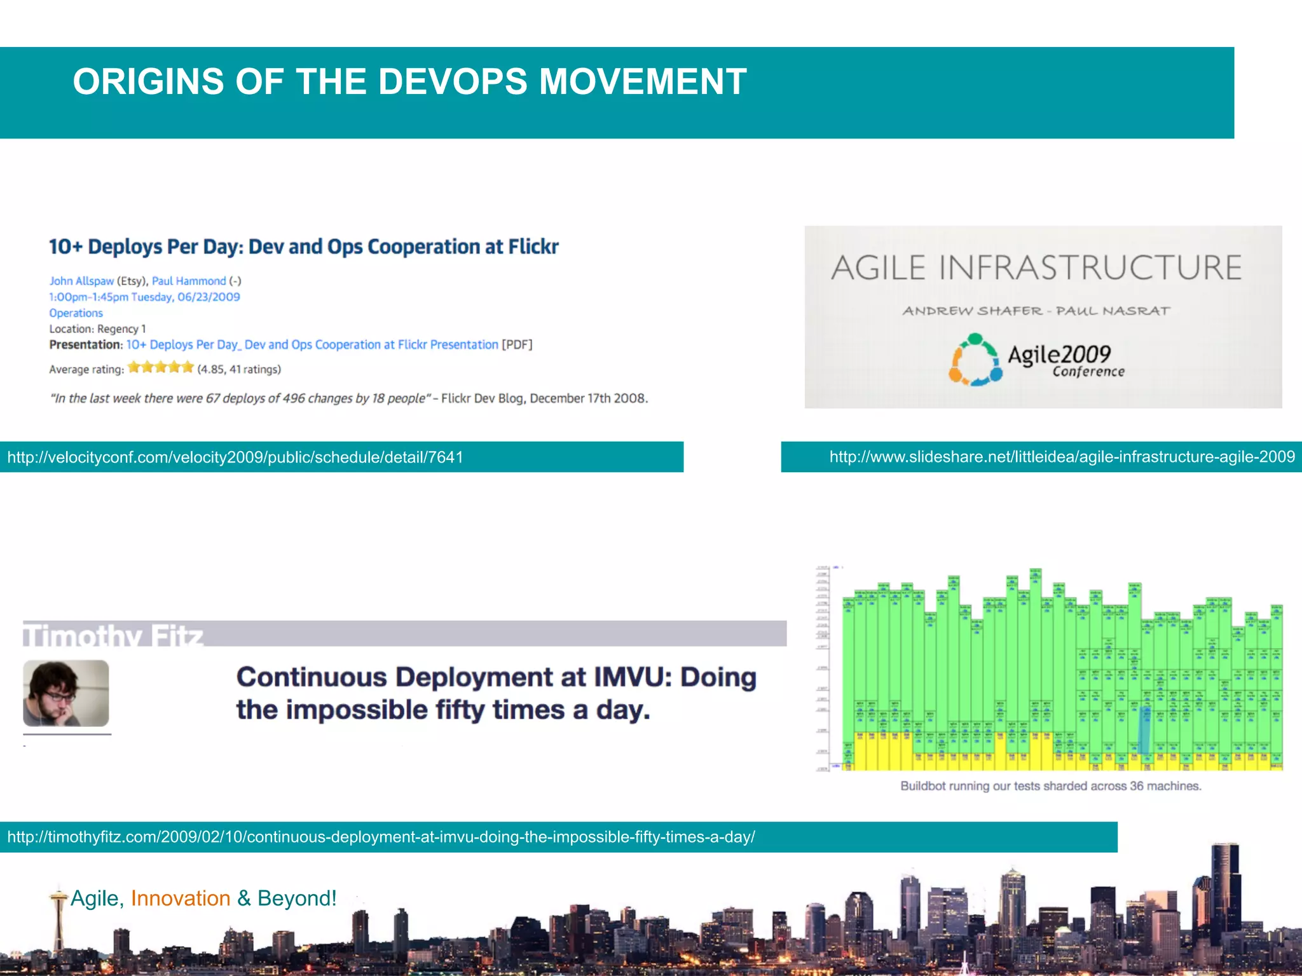Click the 'Continuous Deployment at IMVU' headline
Screen dimensions: 1302x976
(x=497, y=693)
